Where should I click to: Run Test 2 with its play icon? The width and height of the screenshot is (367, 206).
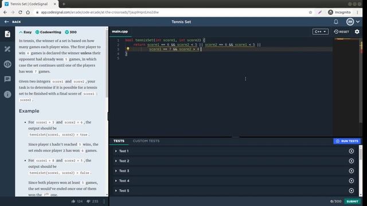pos(351,161)
